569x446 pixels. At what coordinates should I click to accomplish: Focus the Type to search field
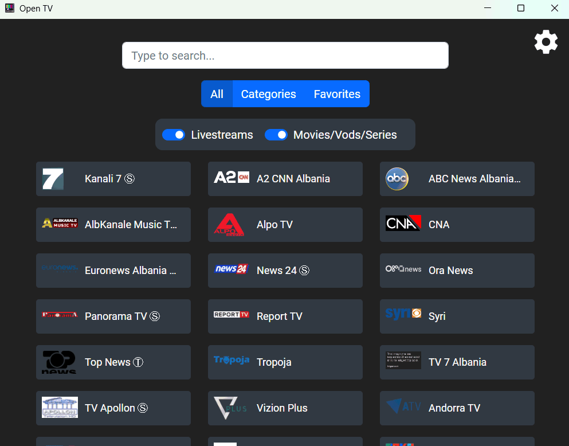(285, 56)
